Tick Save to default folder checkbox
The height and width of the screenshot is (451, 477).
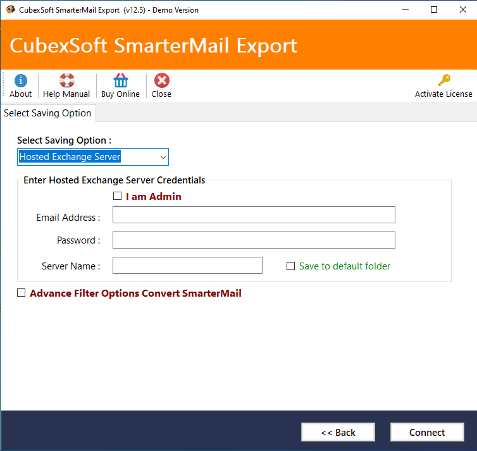pos(290,266)
